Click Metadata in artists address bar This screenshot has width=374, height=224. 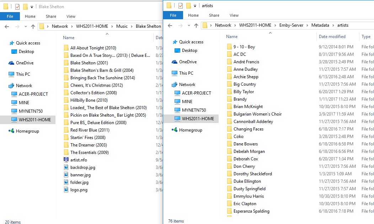coord(320,25)
